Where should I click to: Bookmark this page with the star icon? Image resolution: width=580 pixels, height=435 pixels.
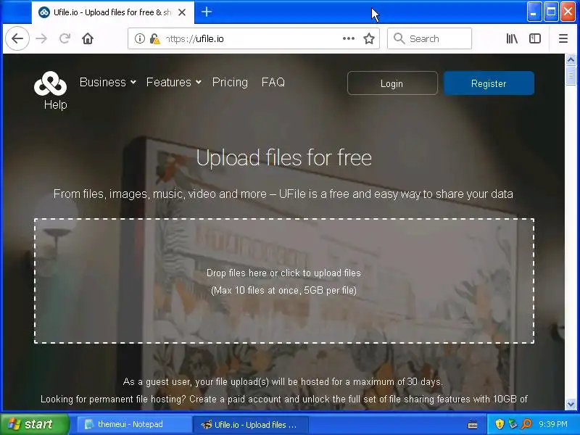click(369, 38)
